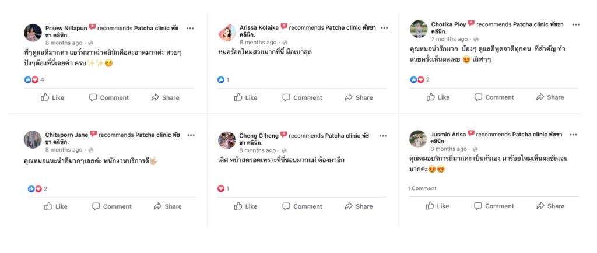Click reaction icons on Praew Nillapun's post
The image size is (597, 253).
click(31, 80)
